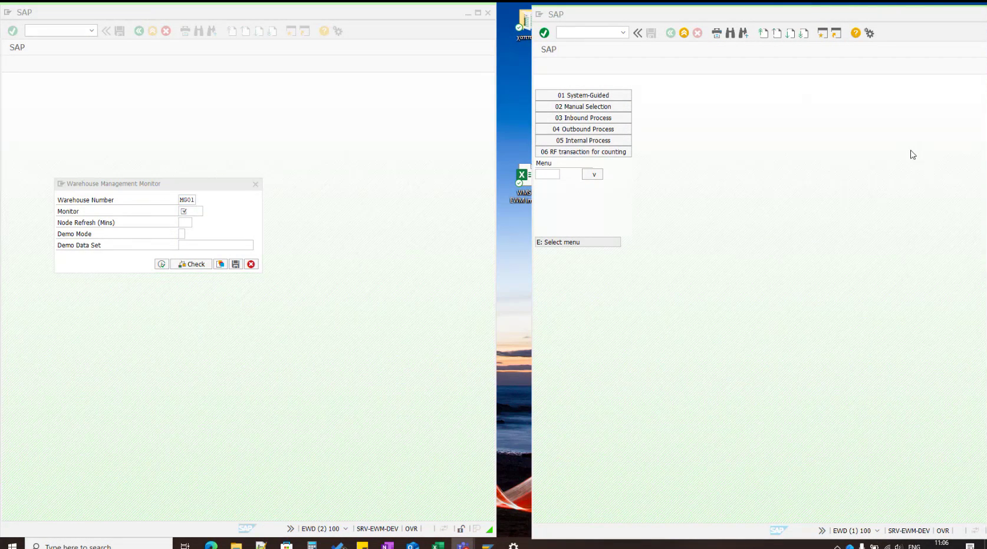Click the Copy icon in the Warehouse Monitor dialog
Image resolution: width=987 pixels, height=549 pixels.
pos(220,264)
